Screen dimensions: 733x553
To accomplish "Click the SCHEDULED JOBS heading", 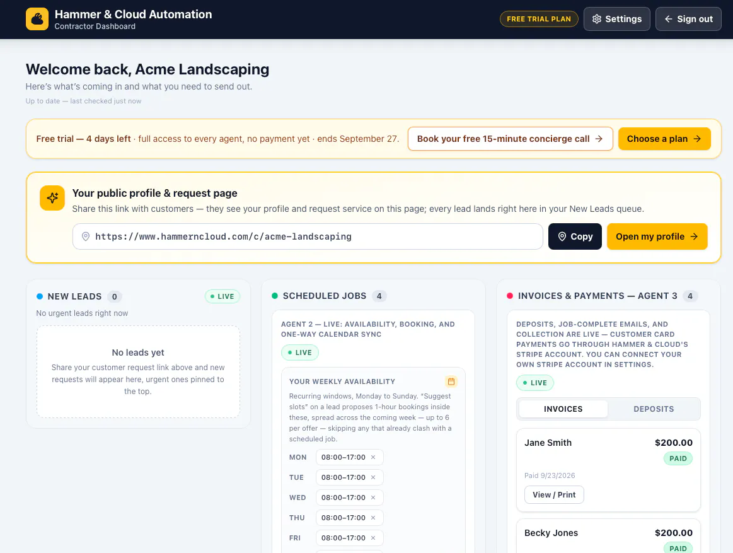I will tap(325, 296).
